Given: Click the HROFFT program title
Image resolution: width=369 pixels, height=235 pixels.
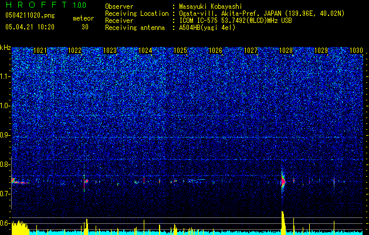Looking at the screenshot, I should coord(36,5).
